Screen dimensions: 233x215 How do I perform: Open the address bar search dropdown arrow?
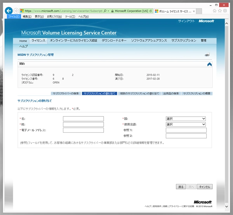(x=108, y=11)
